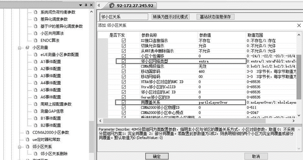Toggle checkbox for 邻小区网络类型
Image resolution: width=303 pixels, height=160 pixels.
point(124,61)
